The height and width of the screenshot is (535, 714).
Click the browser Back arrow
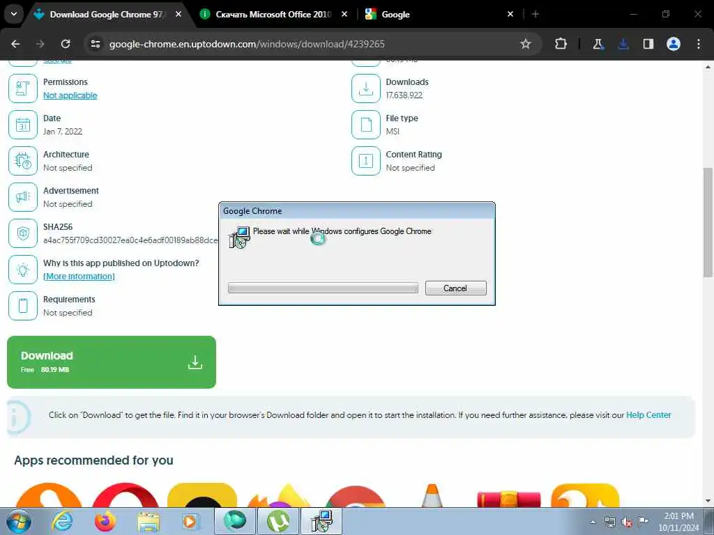pyautogui.click(x=15, y=44)
